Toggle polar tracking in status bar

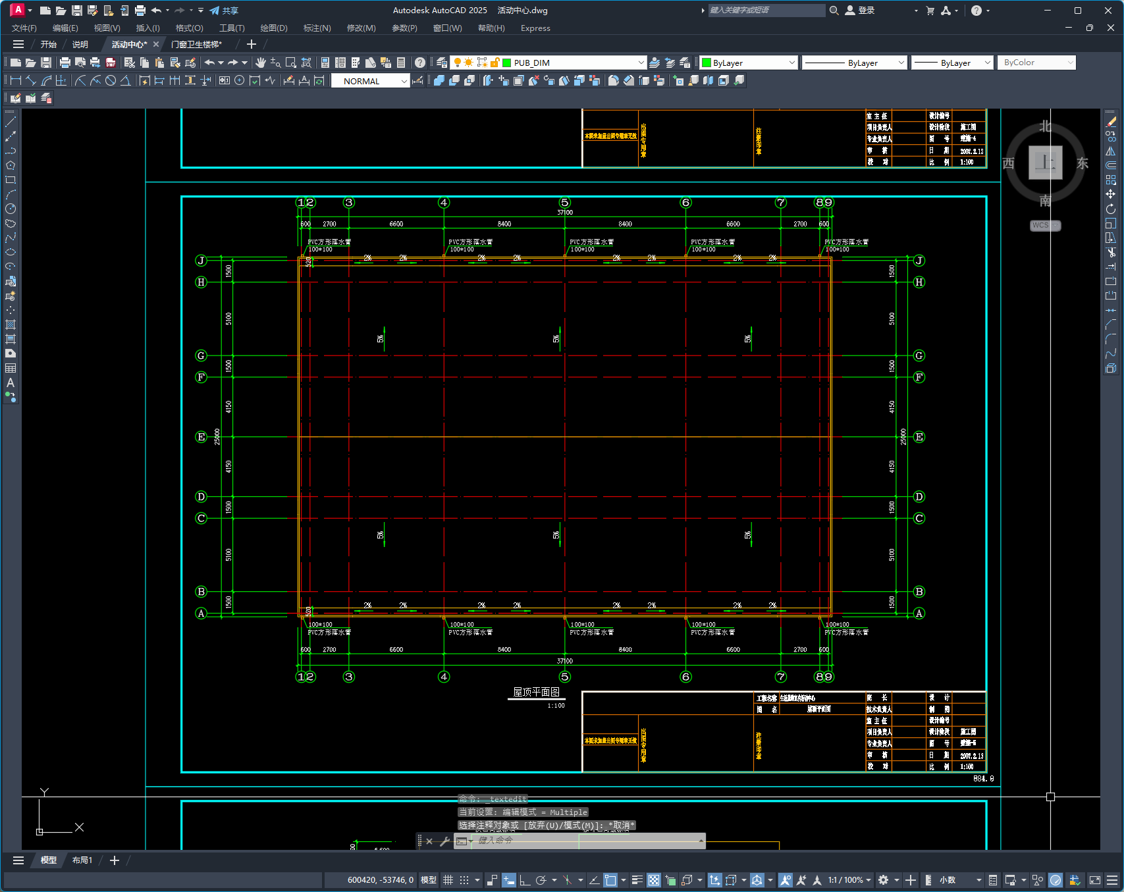click(541, 880)
